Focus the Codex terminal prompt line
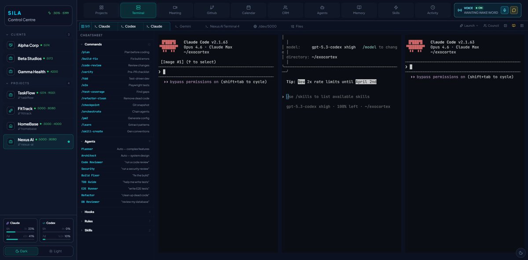528x260 pixels. tap(339, 96)
